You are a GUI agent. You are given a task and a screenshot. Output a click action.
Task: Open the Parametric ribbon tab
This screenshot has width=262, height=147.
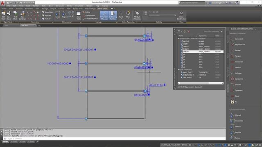(x=29, y=9)
